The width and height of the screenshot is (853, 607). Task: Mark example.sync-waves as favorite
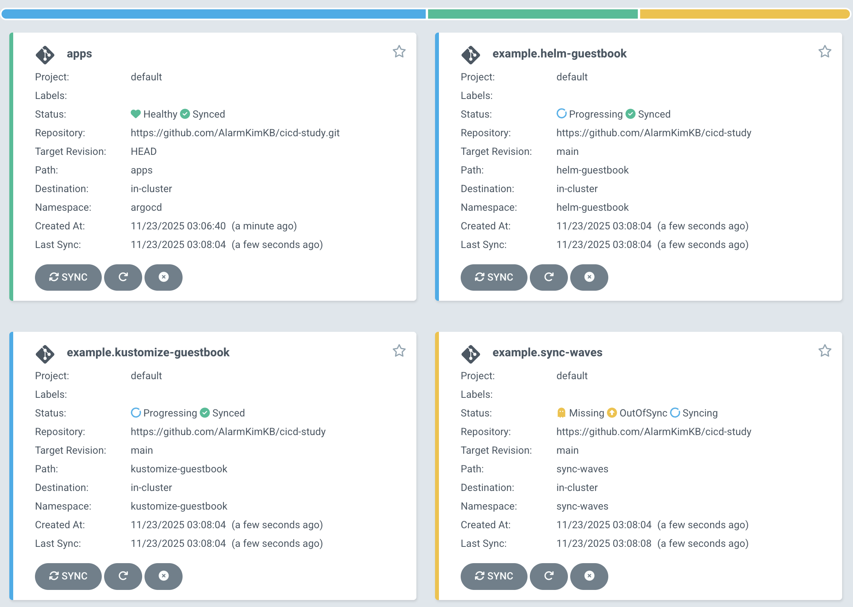(825, 351)
